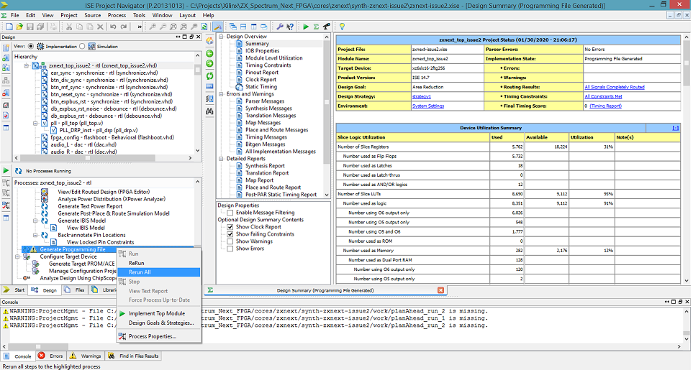Collapse the Design Overview tree node
Image resolution: width=693 pixels, height=370 pixels.
click(x=221, y=37)
